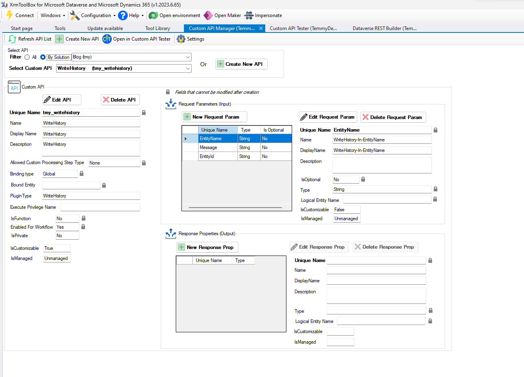The width and height of the screenshot is (524, 377).
Task: Switch to the Dataverse REST Builder tab
Action: (x=384, y=28)
